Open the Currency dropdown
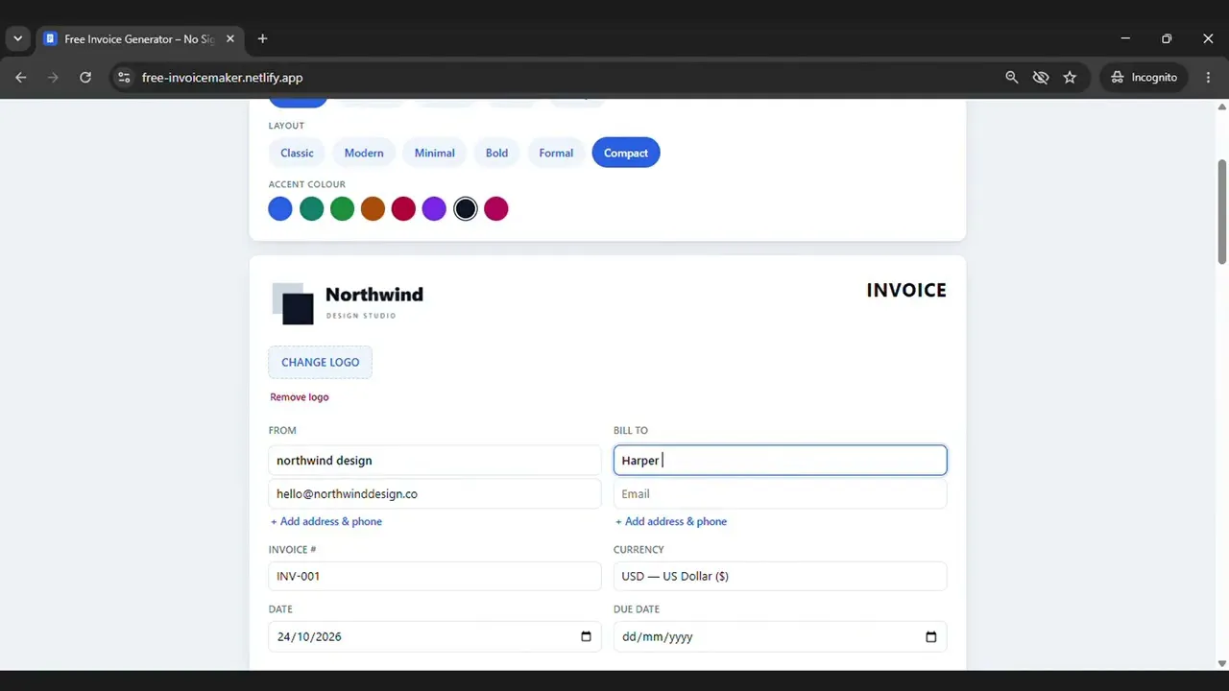This screenshot has height=691, width=1229. point(780,576)
